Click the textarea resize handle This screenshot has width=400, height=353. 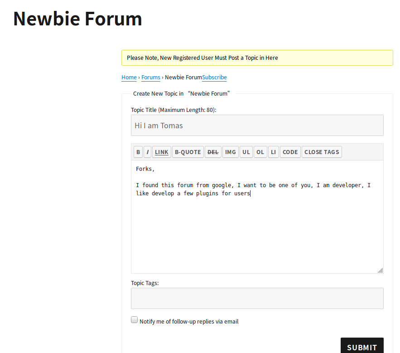click(x=381, y=271)
